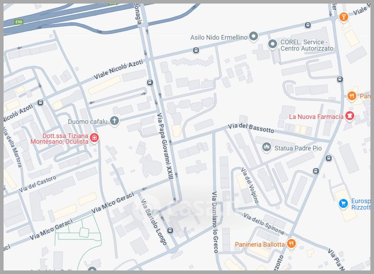Open the orange restaurant pin labeled Pan

pos(352,96)
